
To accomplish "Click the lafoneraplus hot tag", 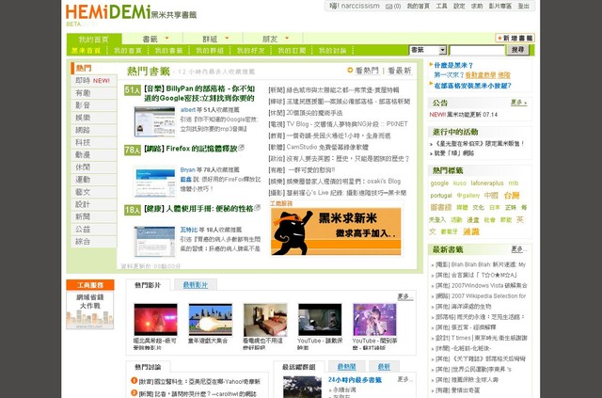I will click(x=487, y=183).
